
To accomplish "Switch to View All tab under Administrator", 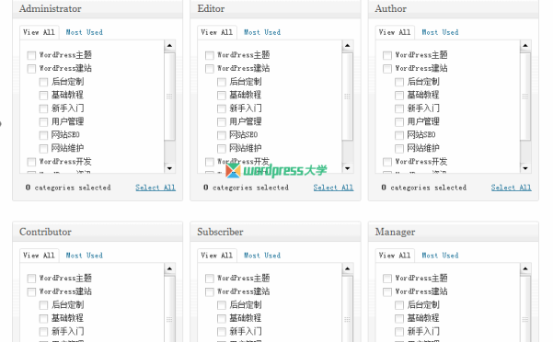I will tap(40, 32).
